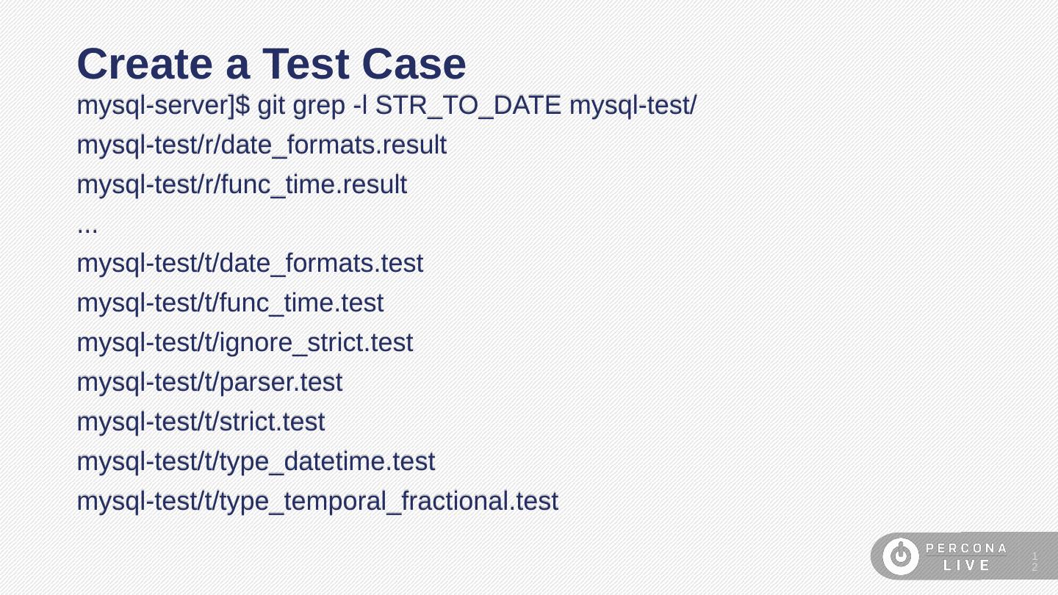Select the type_temporal_fractional.test line
This screenshot has width=1058, height=595.
(x=317, y=502)
